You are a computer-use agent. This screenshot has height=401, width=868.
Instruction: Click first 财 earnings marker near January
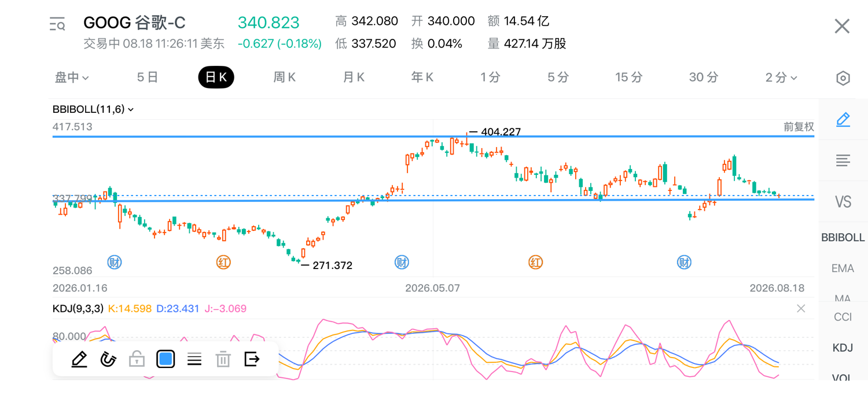115,263
